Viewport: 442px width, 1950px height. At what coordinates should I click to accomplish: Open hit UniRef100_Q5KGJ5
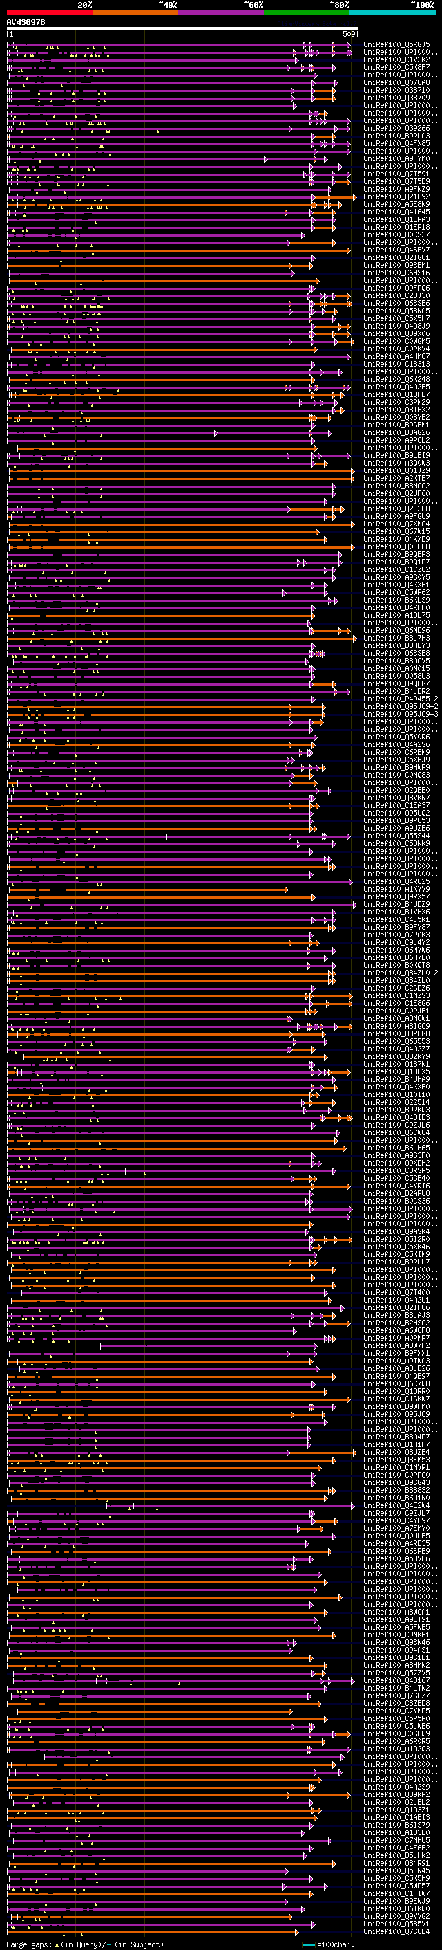click(x=396, y=45)
